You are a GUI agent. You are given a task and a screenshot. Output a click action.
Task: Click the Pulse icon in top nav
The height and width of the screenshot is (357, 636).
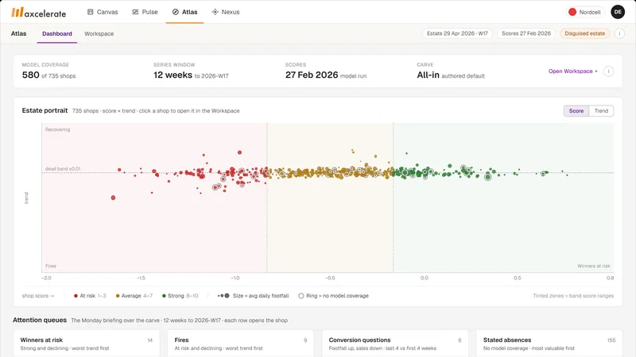(x=135, y=12)
